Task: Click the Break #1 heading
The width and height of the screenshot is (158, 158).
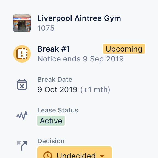Action: [x=53, y=49]
